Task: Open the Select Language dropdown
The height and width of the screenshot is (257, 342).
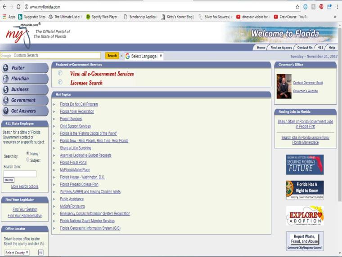Action: pyautogui.click(x=144, y=56)
